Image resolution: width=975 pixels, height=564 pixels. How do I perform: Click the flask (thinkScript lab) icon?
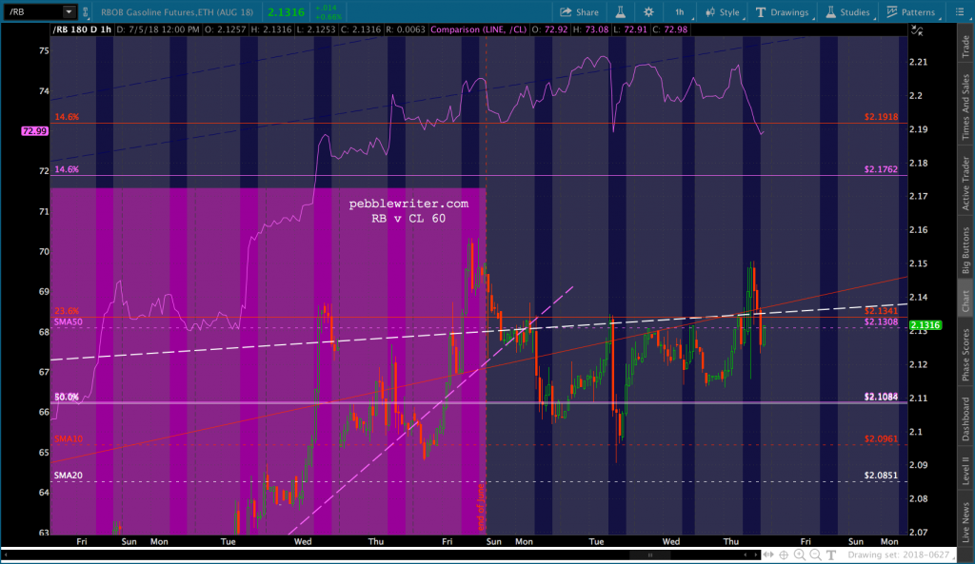(x=619, y=11)
